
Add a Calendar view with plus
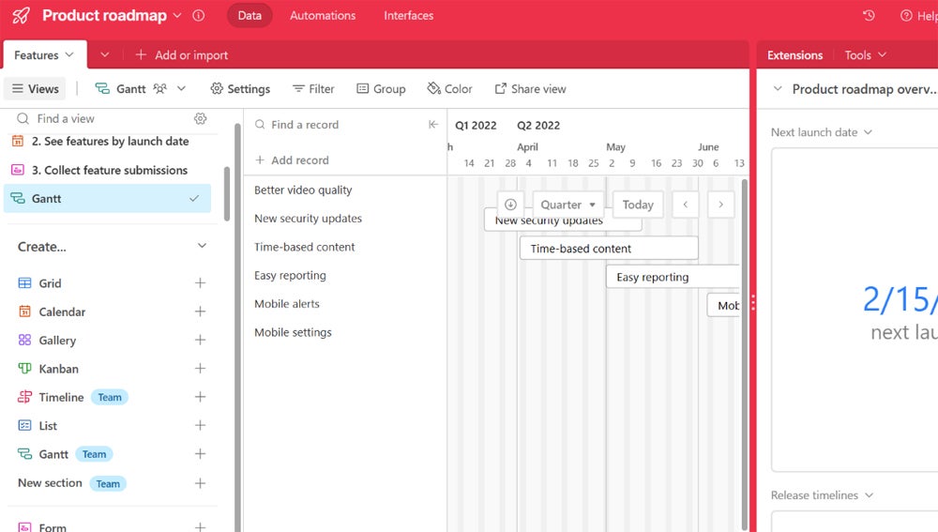pos(201,312)
